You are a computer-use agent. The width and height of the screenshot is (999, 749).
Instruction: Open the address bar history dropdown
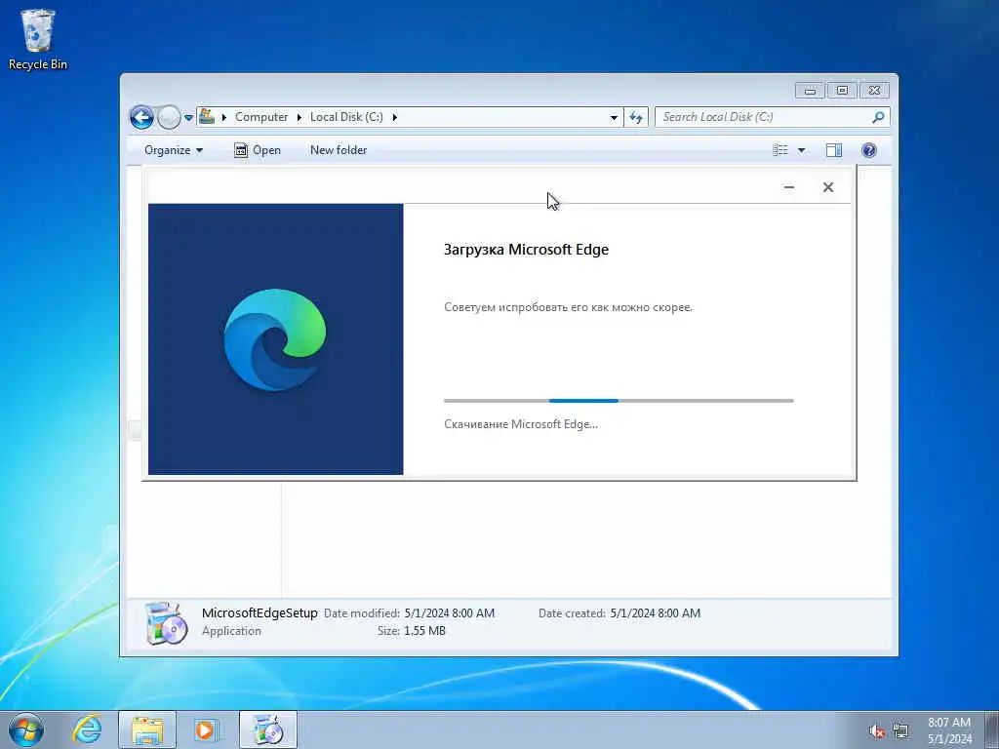614,117
